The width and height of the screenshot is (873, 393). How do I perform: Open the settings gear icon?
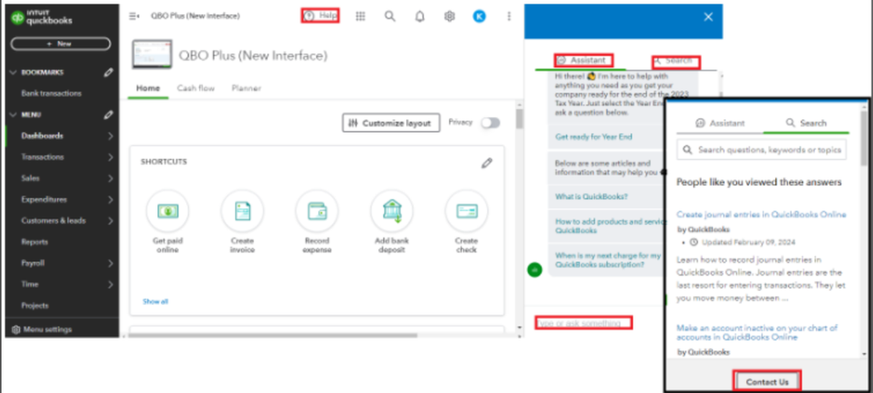point(449,17)
